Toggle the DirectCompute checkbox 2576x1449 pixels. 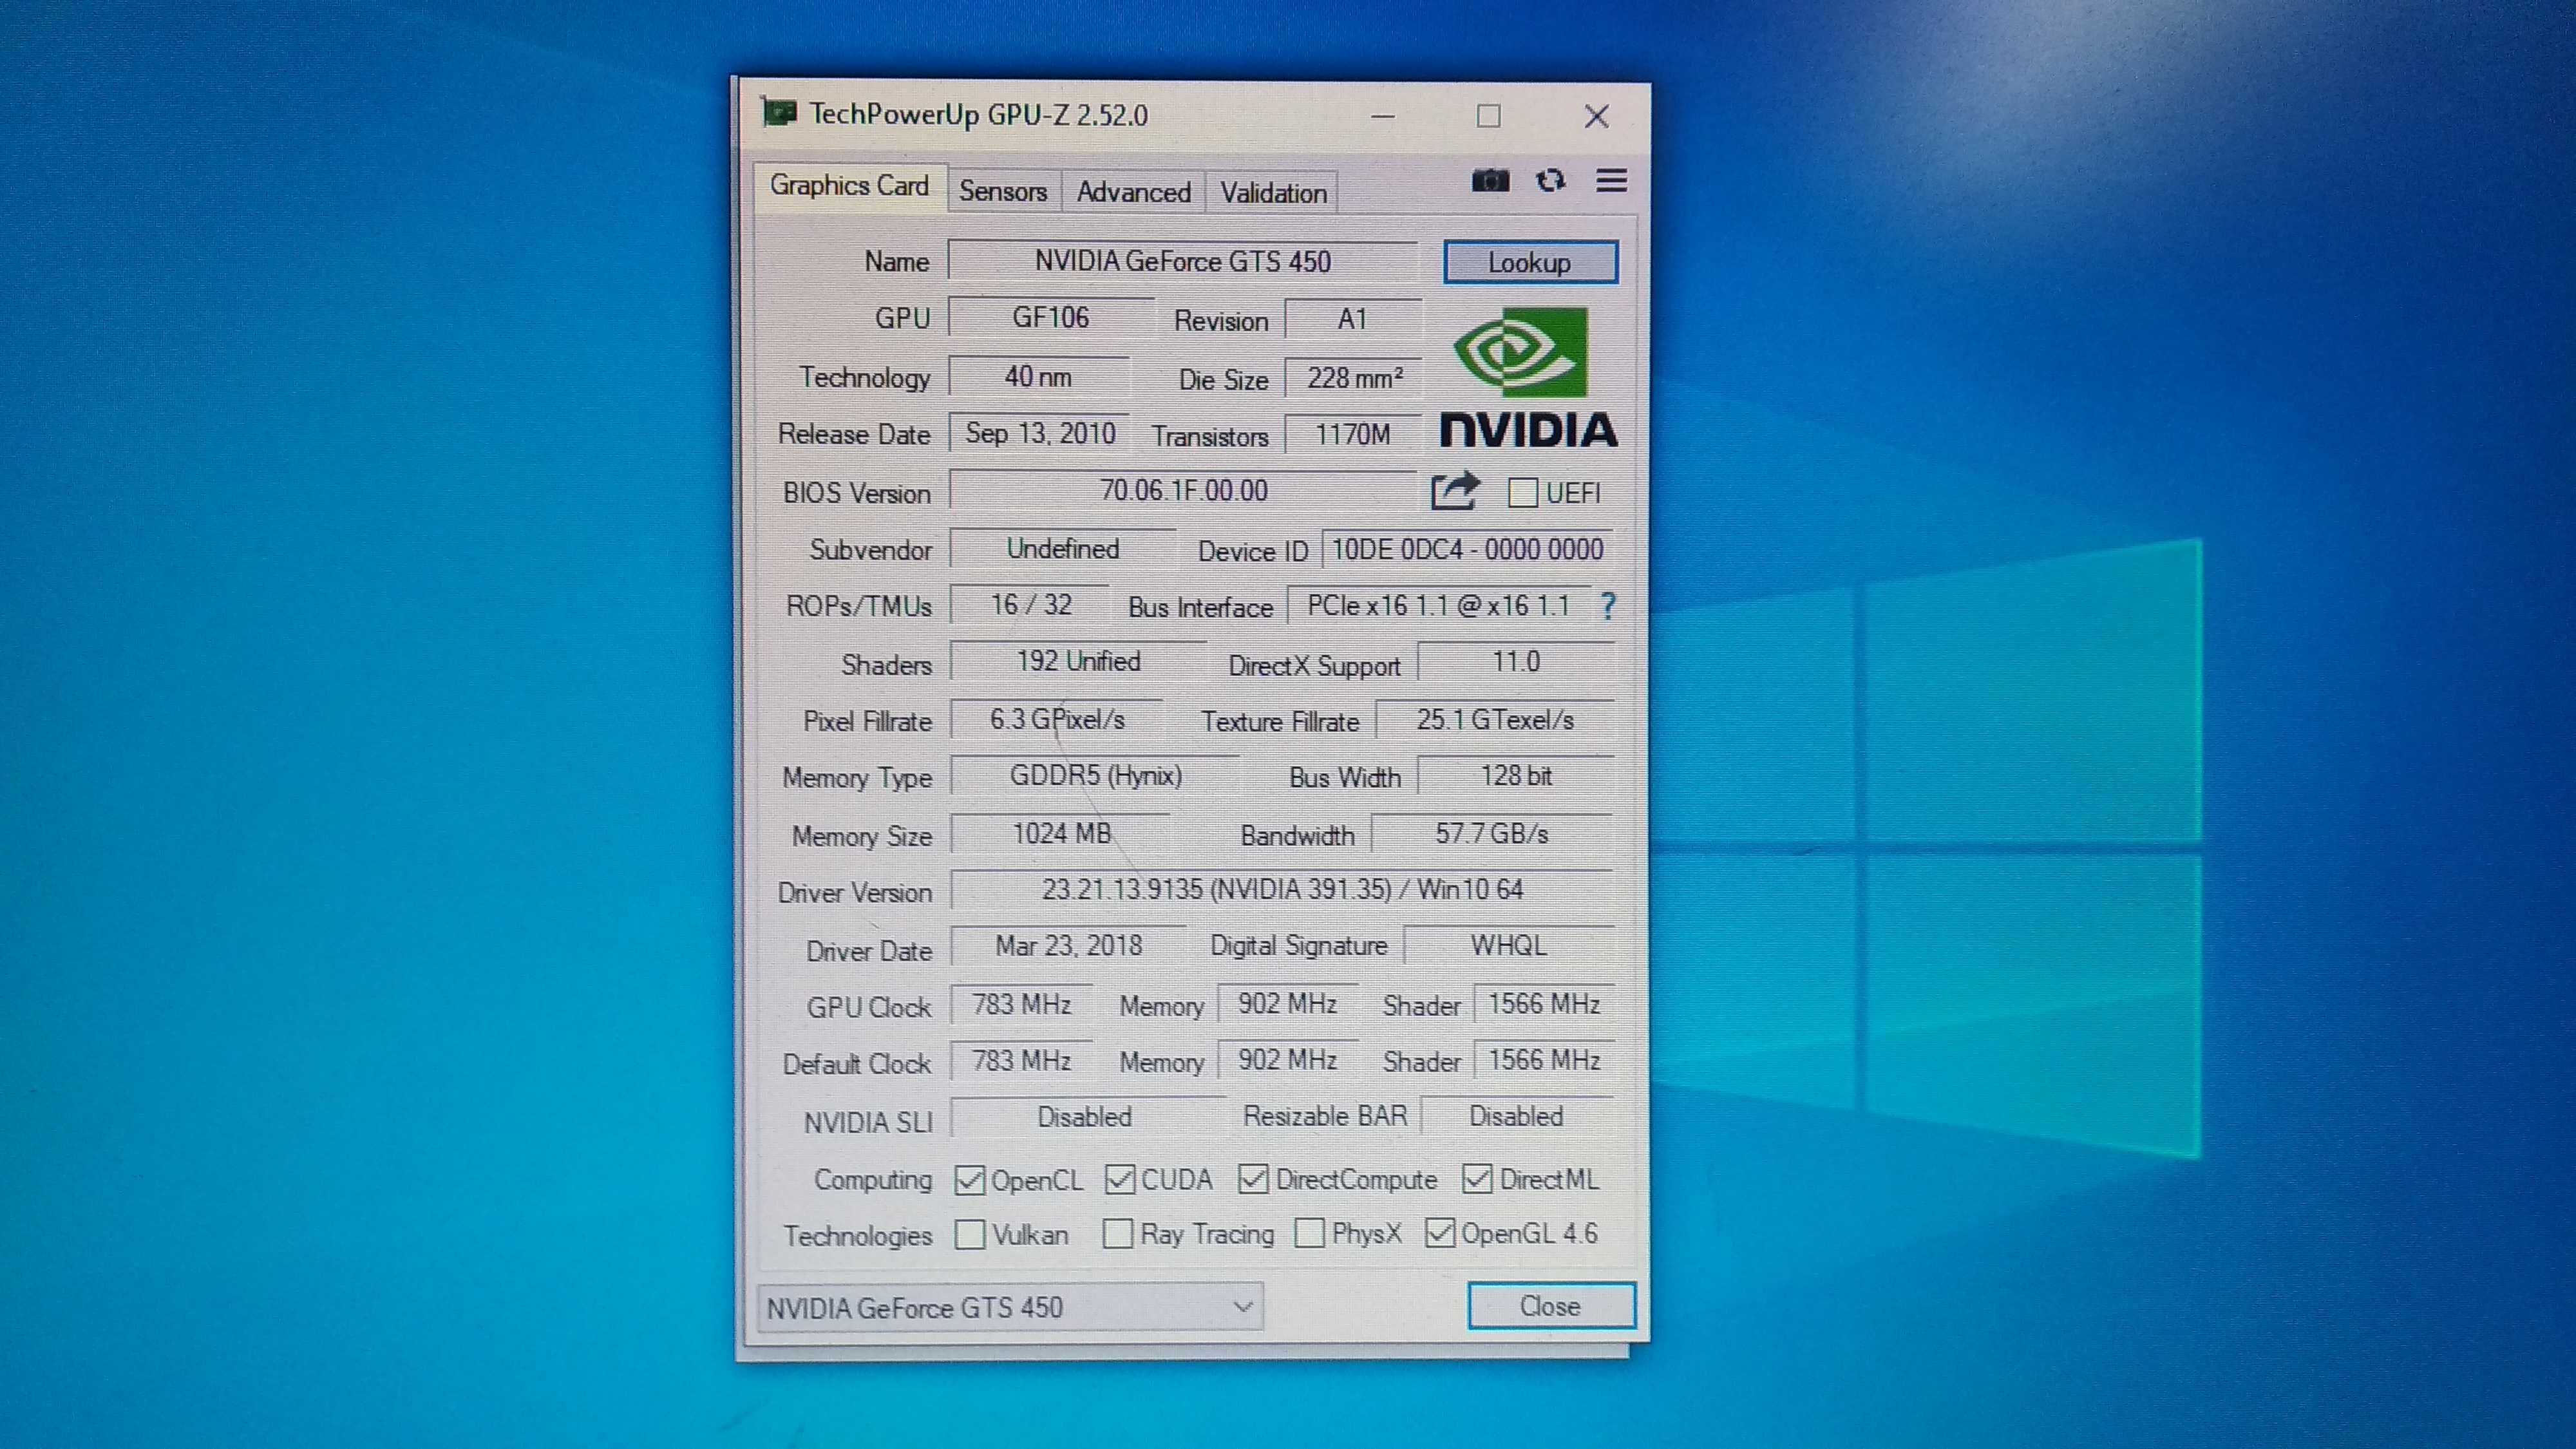(1253, 1180)
